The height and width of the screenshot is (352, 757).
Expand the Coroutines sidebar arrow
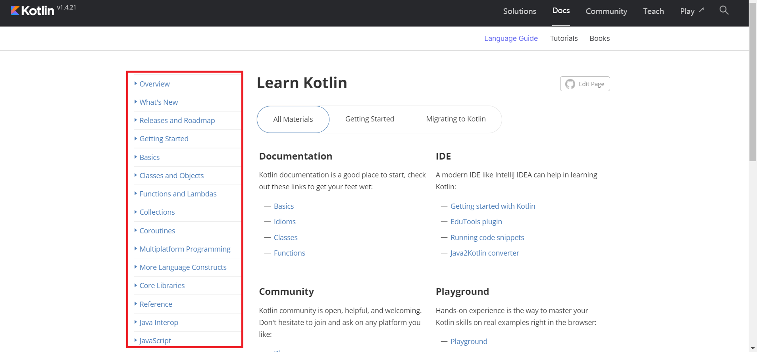point(136,231)
